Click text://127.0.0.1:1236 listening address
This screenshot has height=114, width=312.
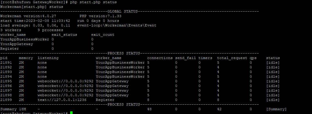point(62,100)
